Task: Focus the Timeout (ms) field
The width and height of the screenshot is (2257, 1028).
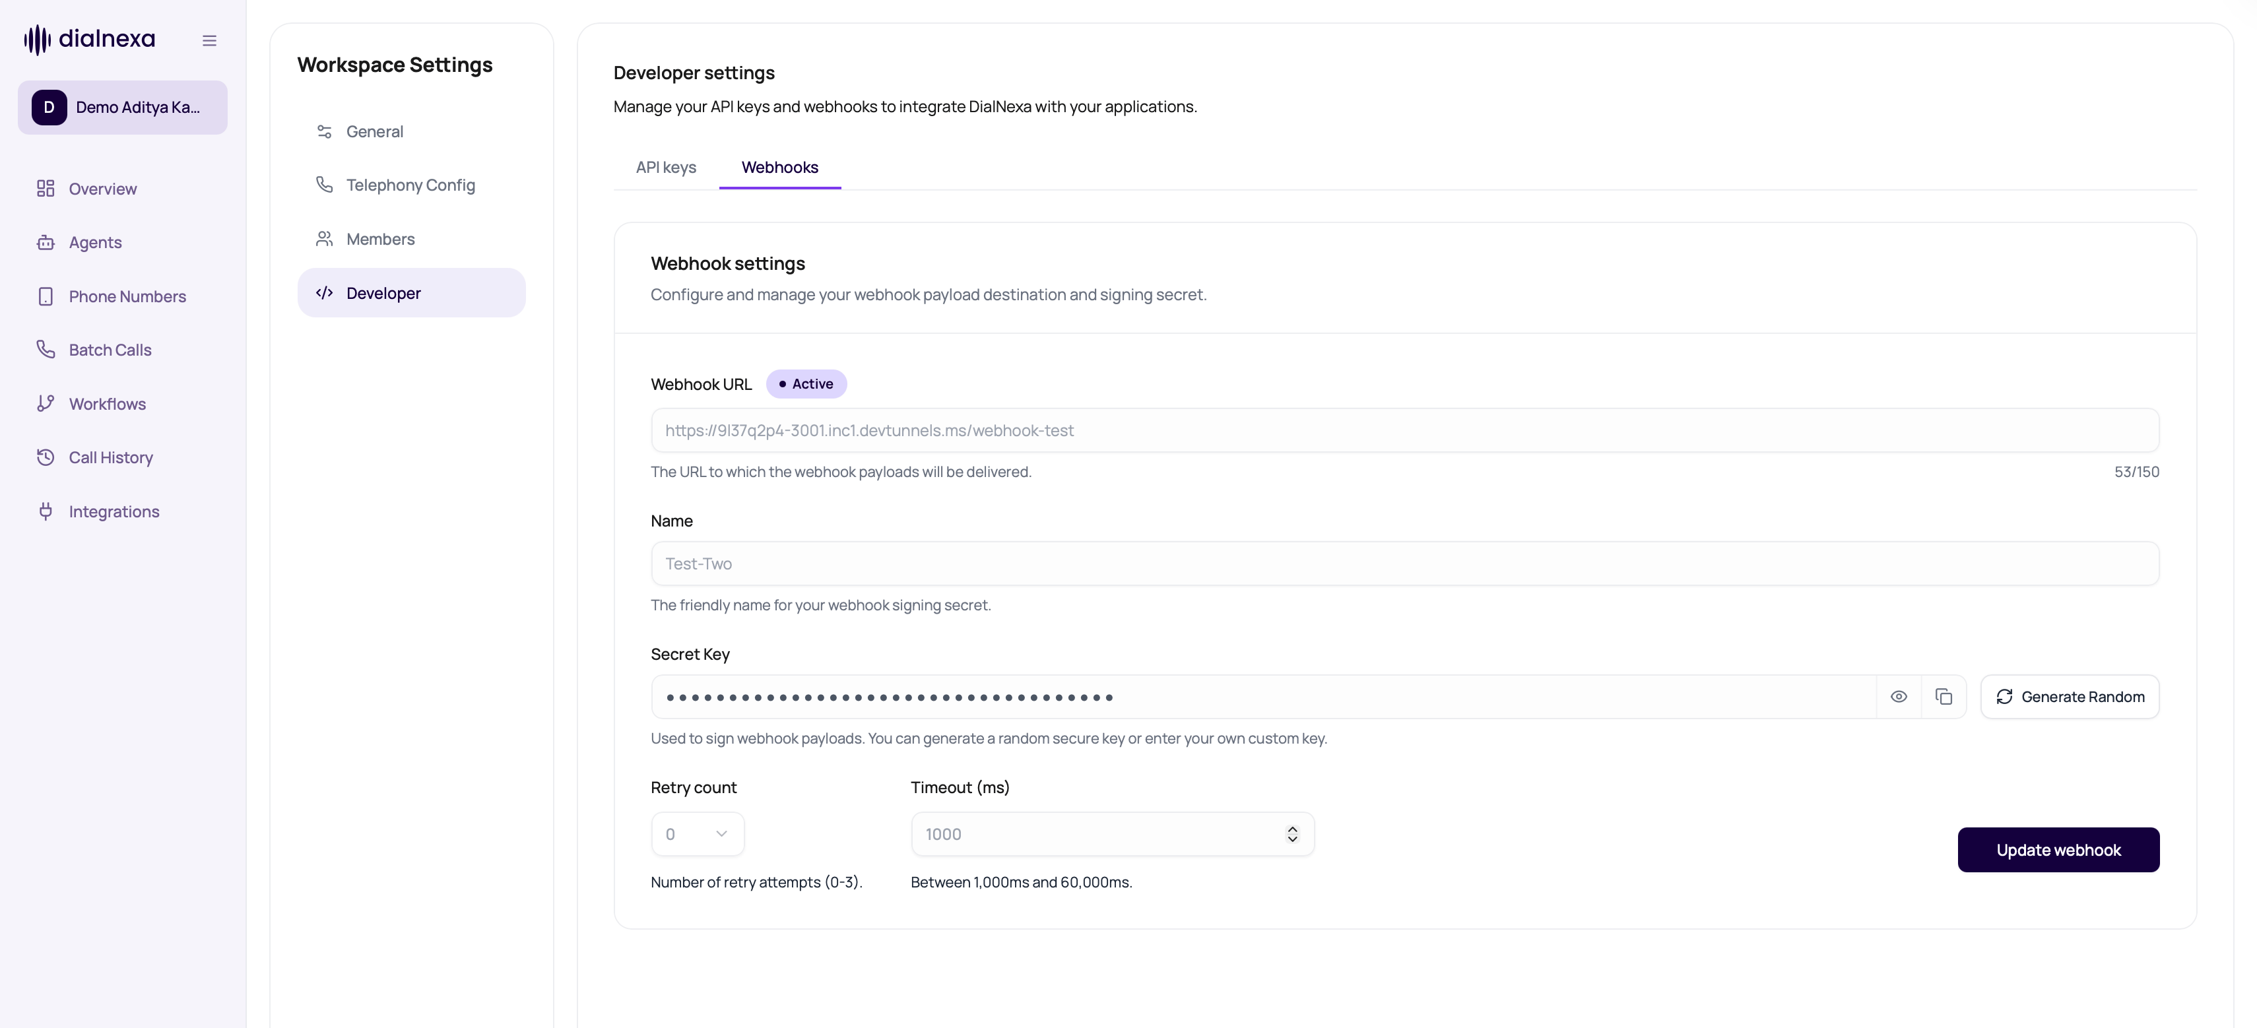Action: click(1112, 833)
